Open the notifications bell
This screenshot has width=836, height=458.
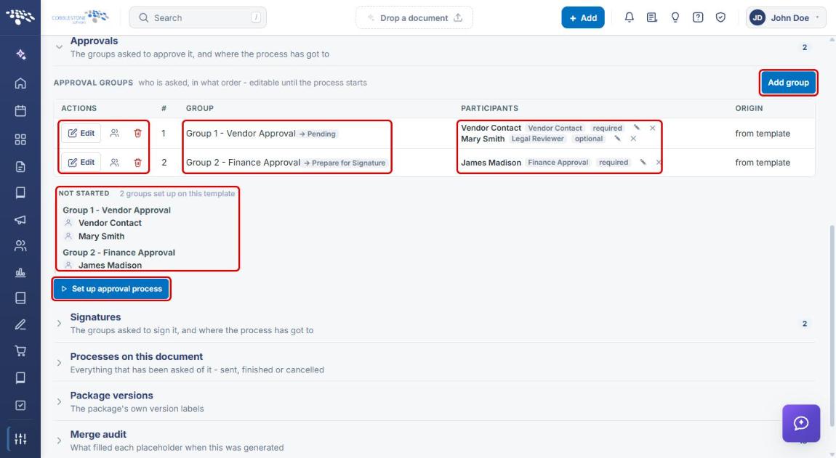tap(629, 17)
